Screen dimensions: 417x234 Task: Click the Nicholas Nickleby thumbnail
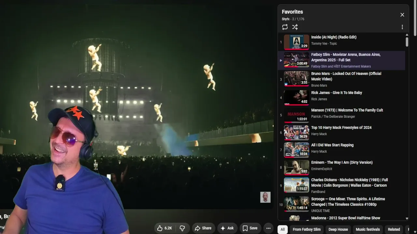point(296,185)
